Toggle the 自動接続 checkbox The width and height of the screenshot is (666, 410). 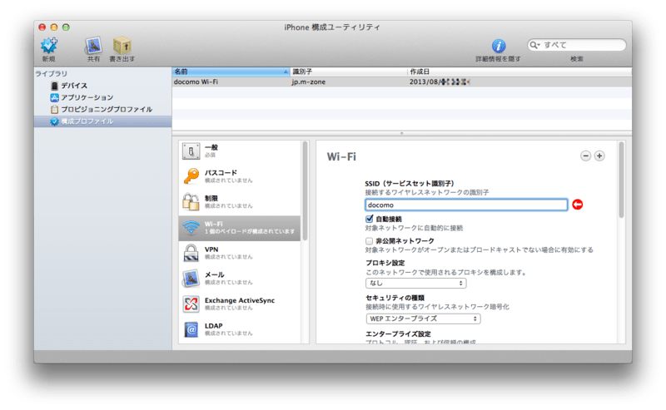[x=369, y=219]
